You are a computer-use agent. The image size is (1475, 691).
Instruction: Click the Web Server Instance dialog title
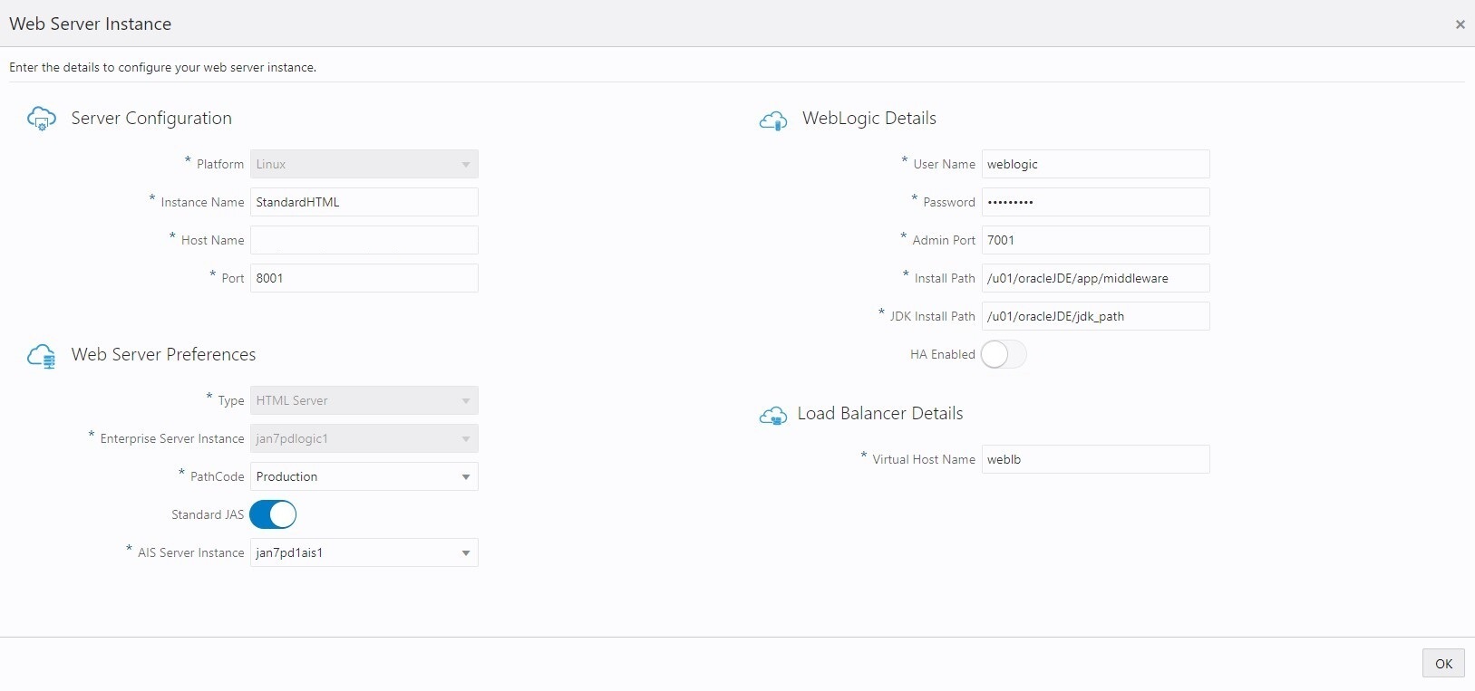[x=91, y=24]
